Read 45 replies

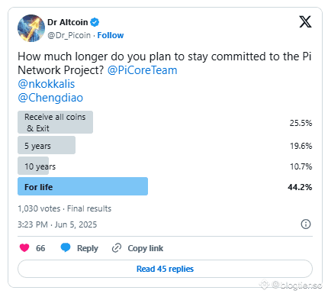pos(165,269)
